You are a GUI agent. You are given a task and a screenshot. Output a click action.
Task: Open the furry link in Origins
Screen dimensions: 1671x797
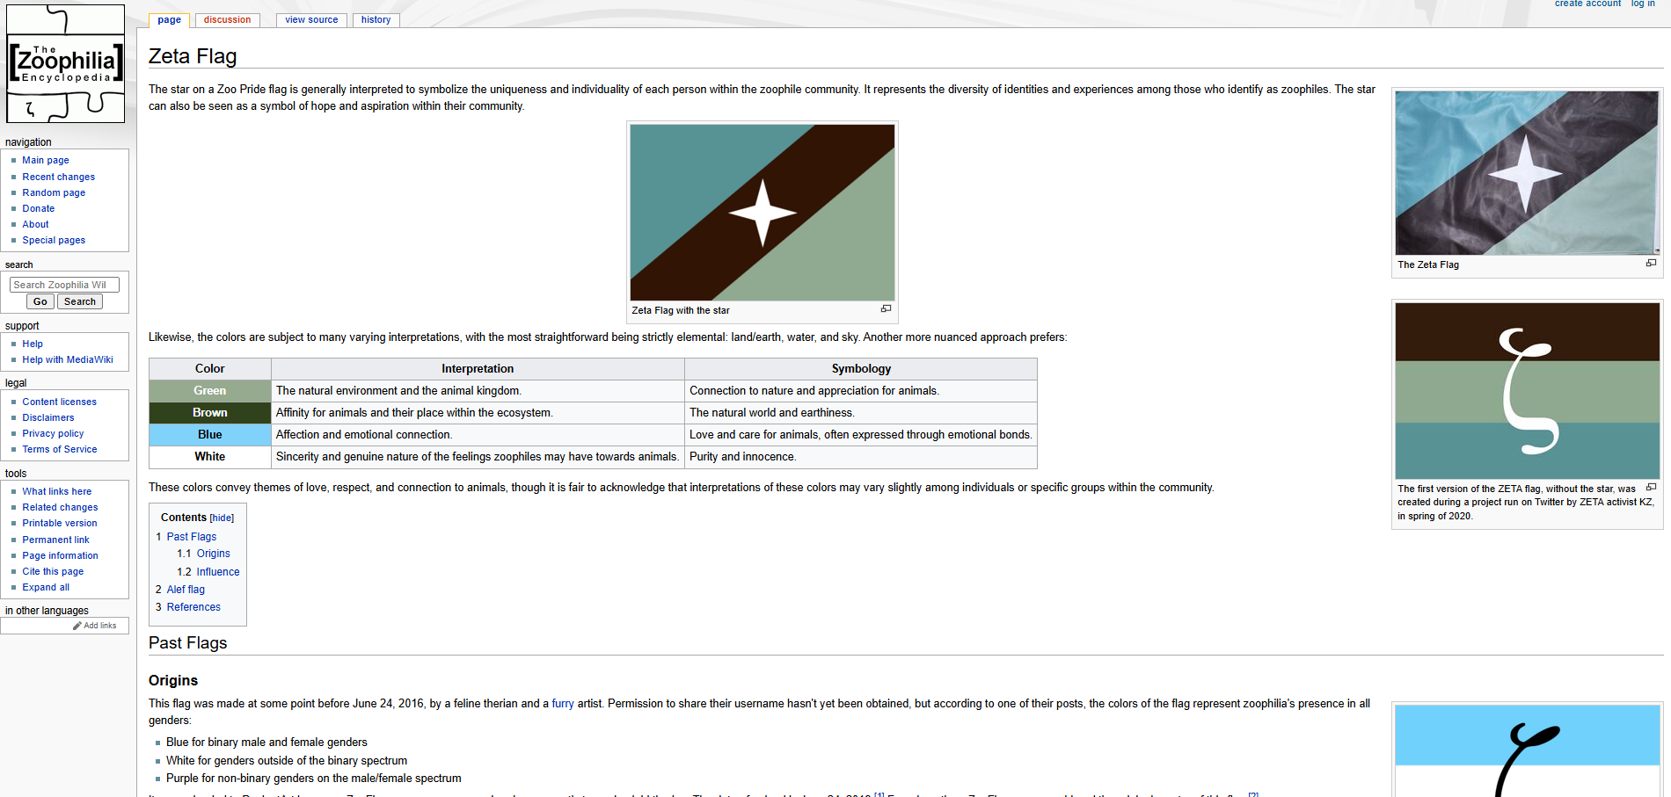point(562,704)
